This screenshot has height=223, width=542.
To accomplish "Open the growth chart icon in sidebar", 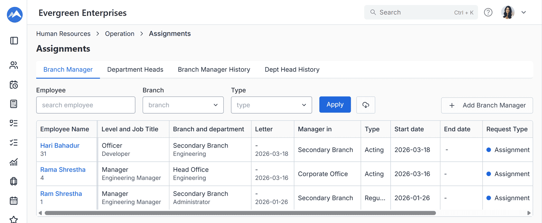I will pyautogui.click(x=14, y=162).
